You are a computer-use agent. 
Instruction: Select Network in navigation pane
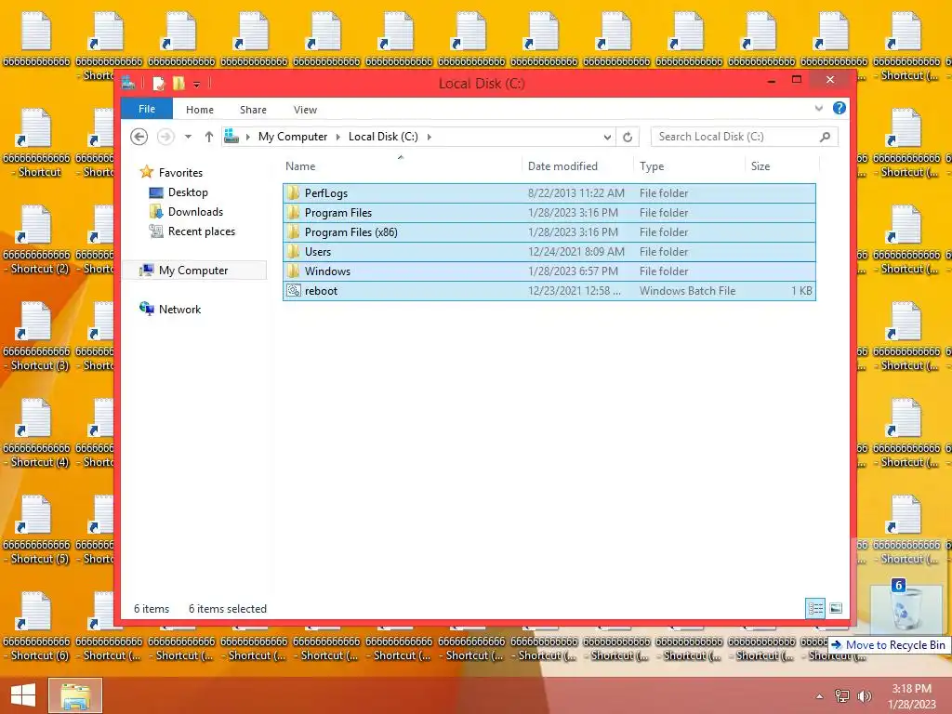(179, 309)
